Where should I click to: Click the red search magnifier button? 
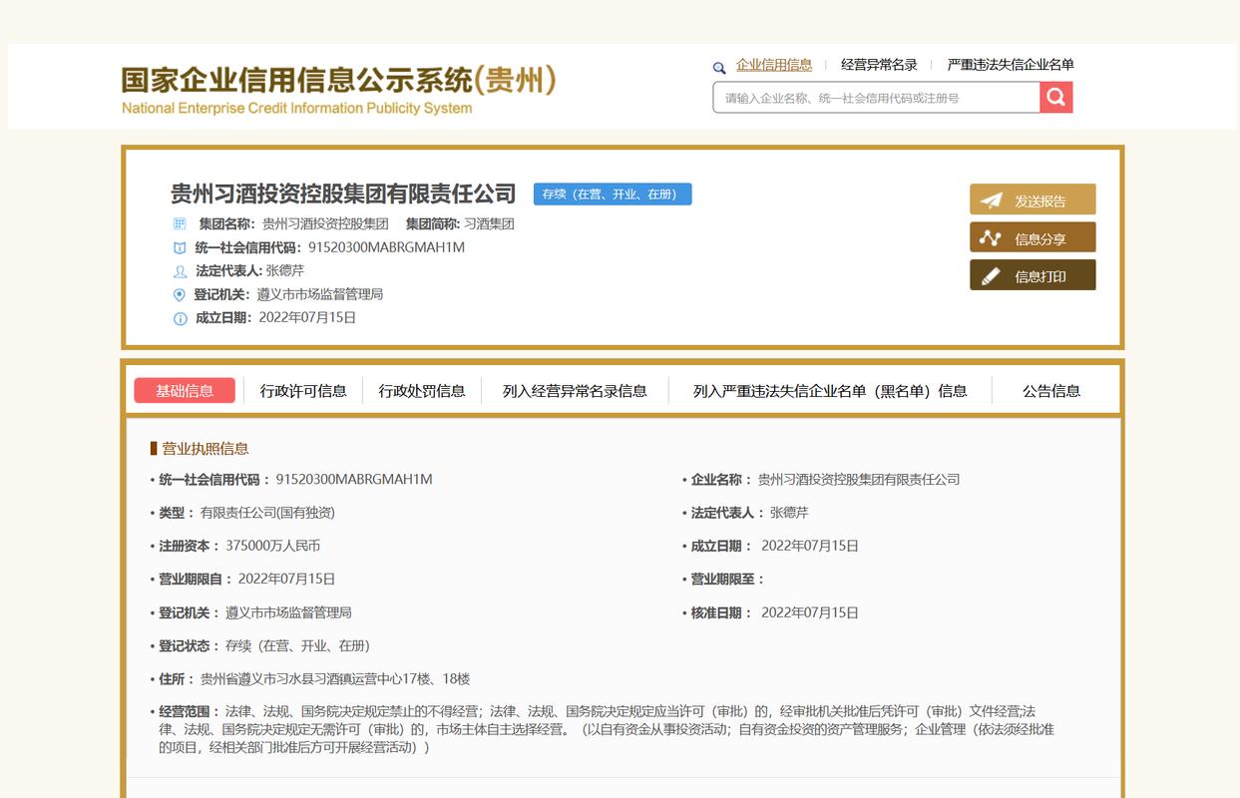click(x=1056, y=97)
